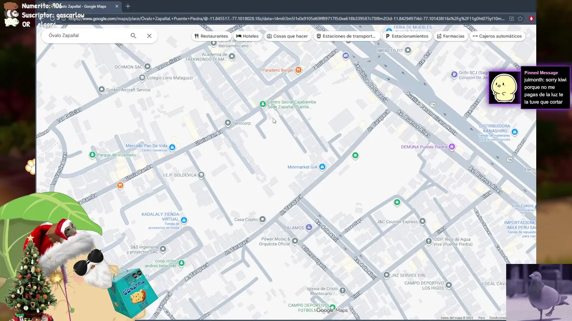Select Estaciones de transporte chip
The height and width of the screenshot is (321, 572).
pos(346,36)
